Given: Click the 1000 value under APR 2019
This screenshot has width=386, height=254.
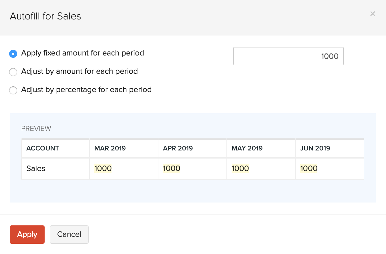Looking at the screenshot, I should tap(172, 168).
